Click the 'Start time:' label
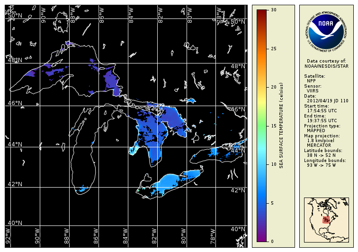This screenshot has width=358, height=252. click(x=316, y=106)
